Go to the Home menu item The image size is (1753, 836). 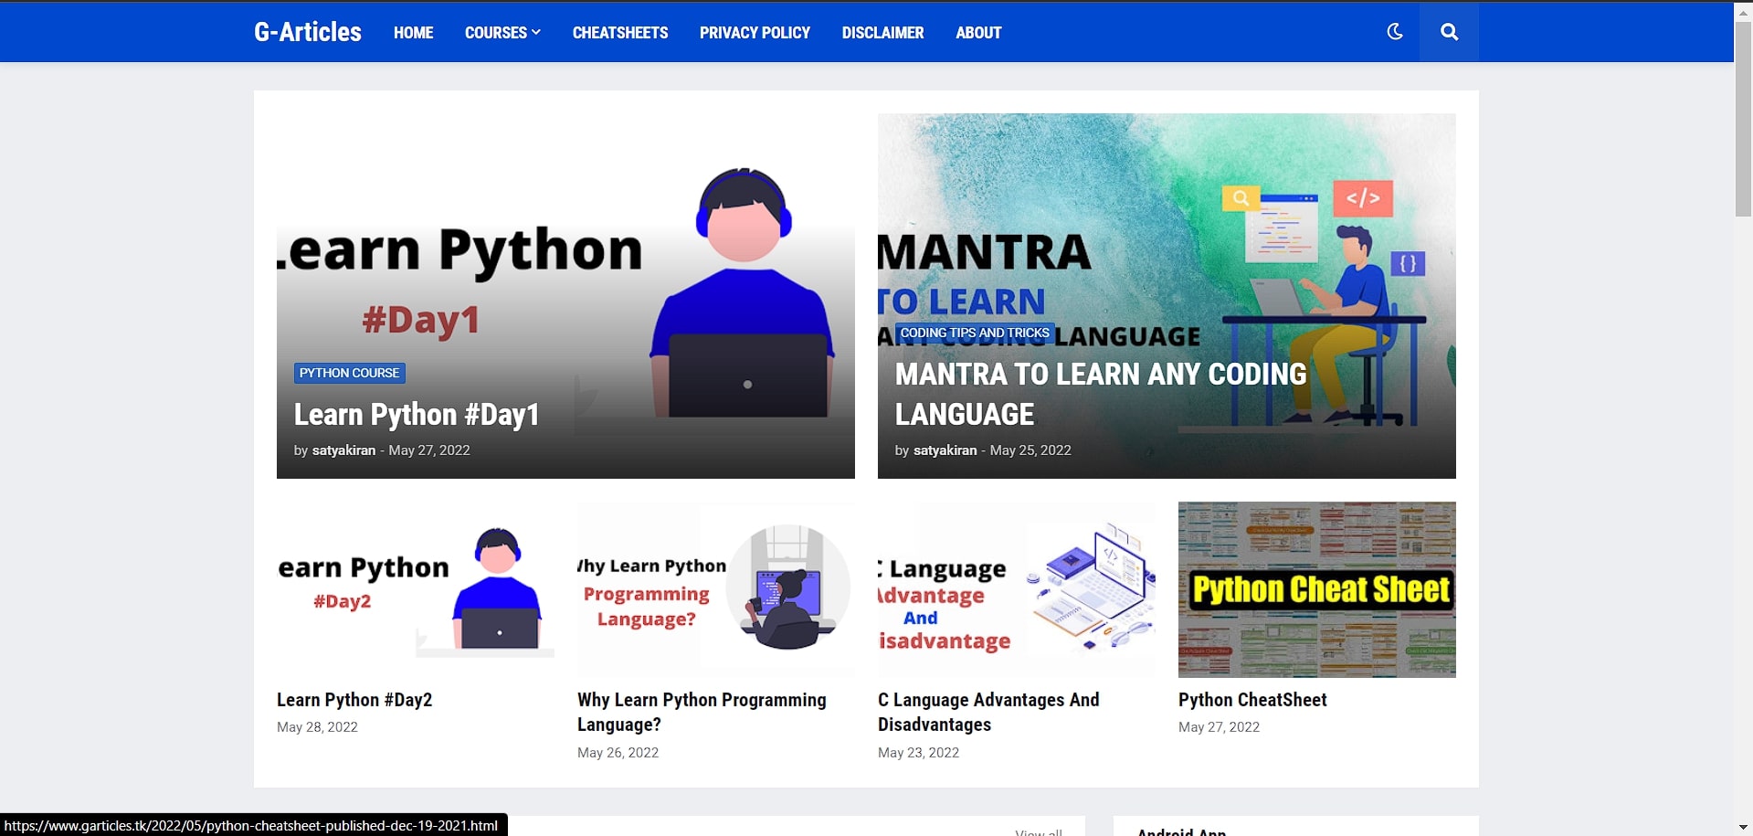413,33
